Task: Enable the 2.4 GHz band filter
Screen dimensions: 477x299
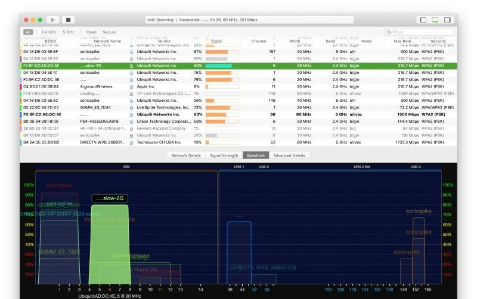Action: coord(48,32)
